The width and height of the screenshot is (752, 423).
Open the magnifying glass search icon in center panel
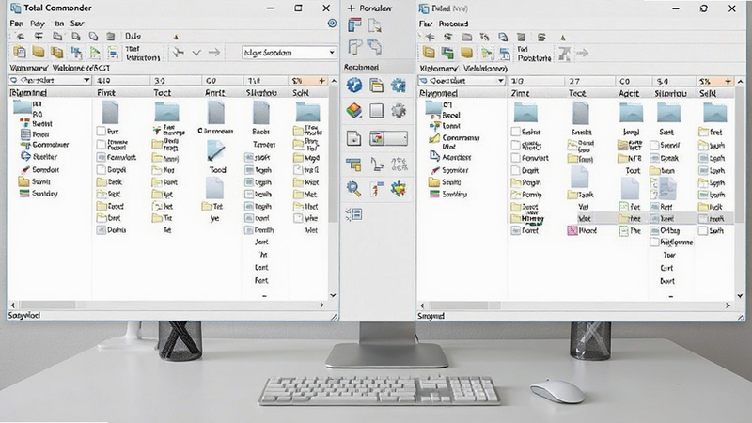pyautogui.click(x=354, y=189)
